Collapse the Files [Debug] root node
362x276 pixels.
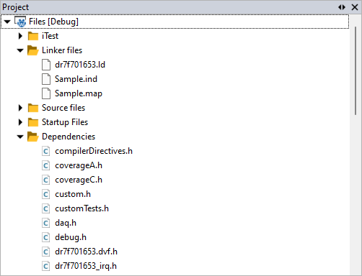7,22
